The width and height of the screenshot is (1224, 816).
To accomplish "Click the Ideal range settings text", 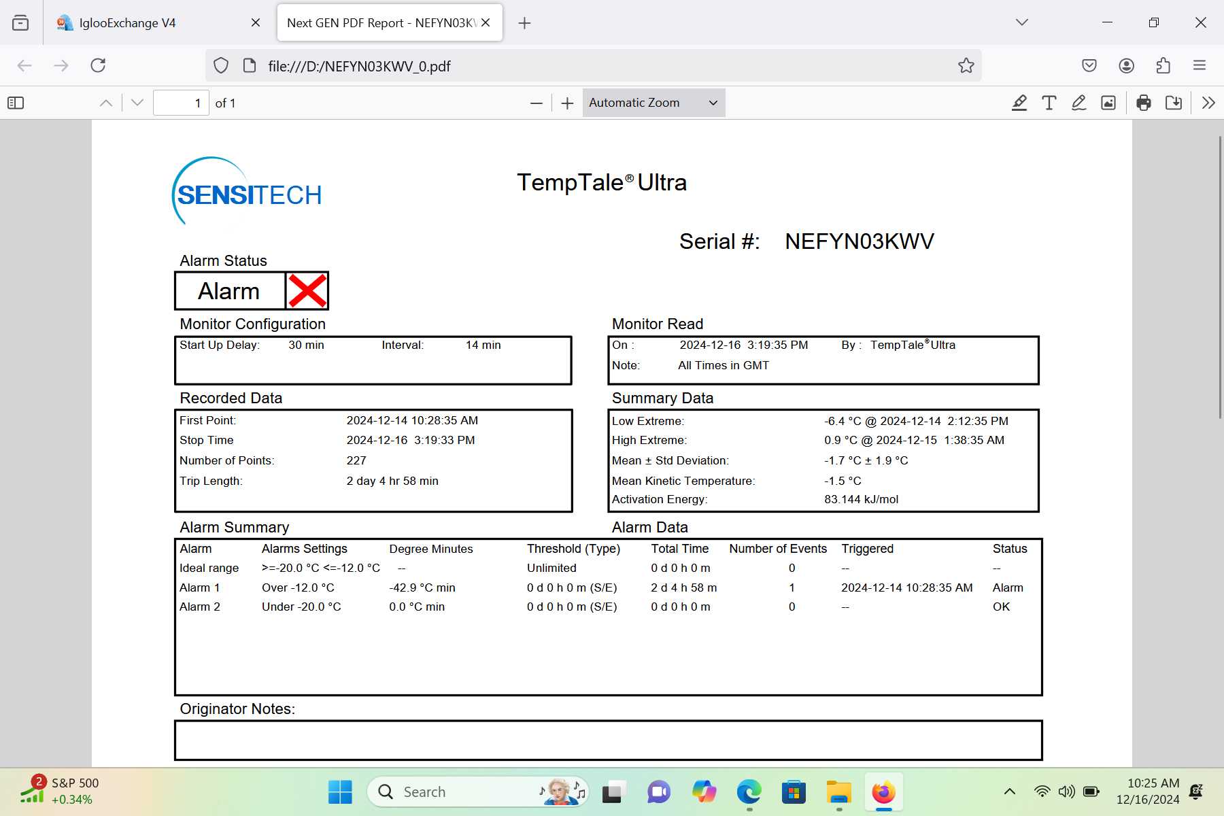I will tap(321, 568).
